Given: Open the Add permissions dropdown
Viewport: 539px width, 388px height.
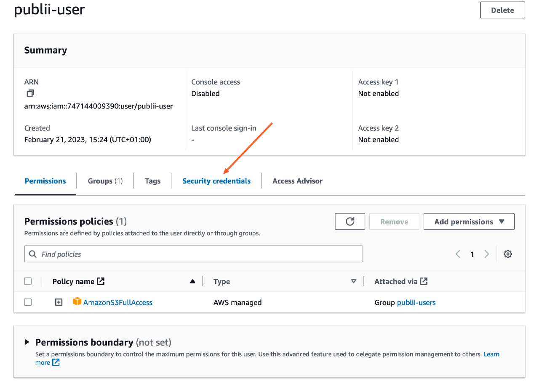Looking at the screenshot, I should [469, 221].
